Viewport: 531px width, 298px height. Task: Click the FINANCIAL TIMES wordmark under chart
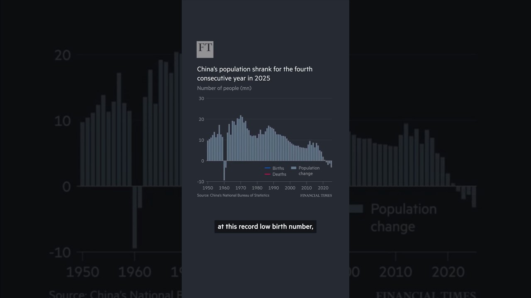[x=316, y=195]
